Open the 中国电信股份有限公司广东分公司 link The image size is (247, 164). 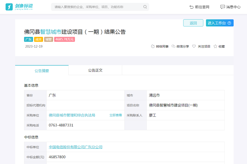76,147
